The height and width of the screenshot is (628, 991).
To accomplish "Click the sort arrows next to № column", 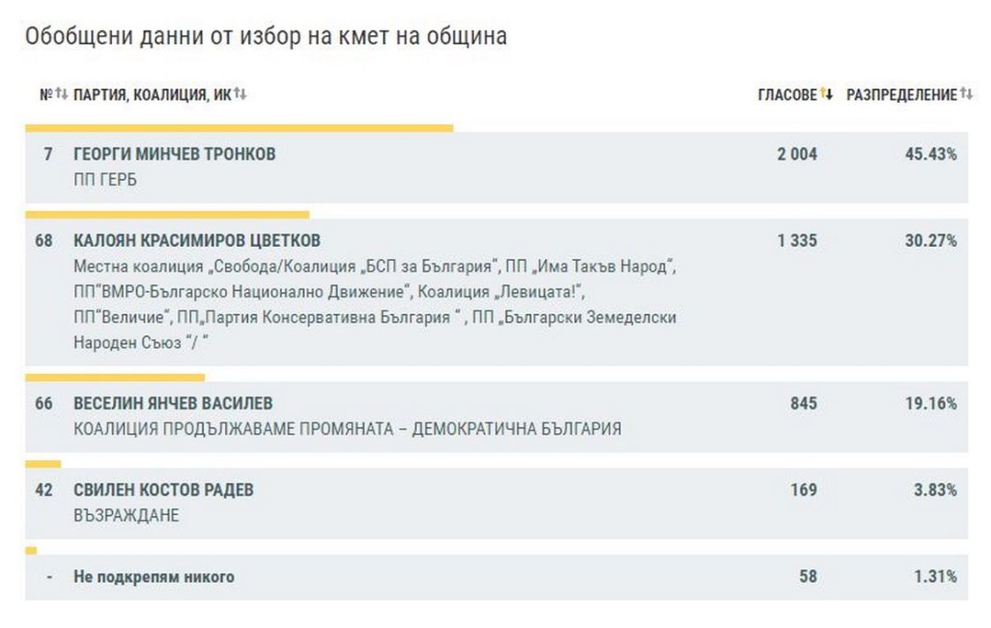I will (61, 93).
